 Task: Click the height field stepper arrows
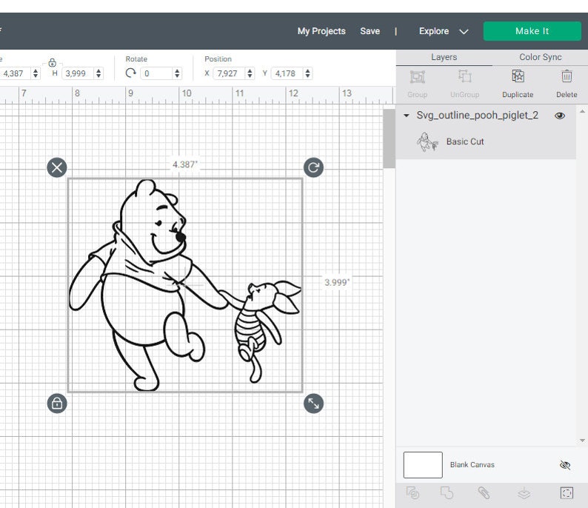98,73
